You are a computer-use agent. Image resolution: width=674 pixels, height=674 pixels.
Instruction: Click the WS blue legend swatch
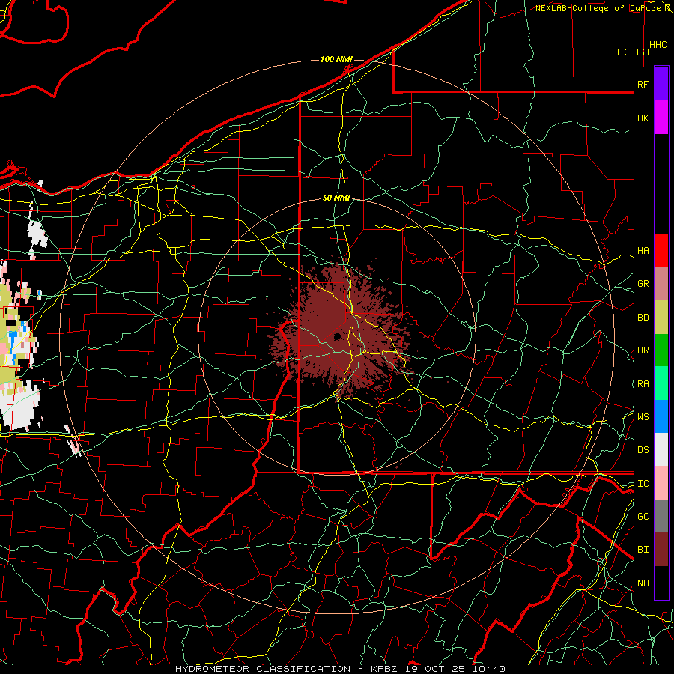[x=661, y=416]
